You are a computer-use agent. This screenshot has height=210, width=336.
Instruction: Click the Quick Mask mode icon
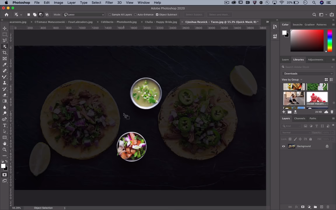pyautogui.click(x=4, y=175)
